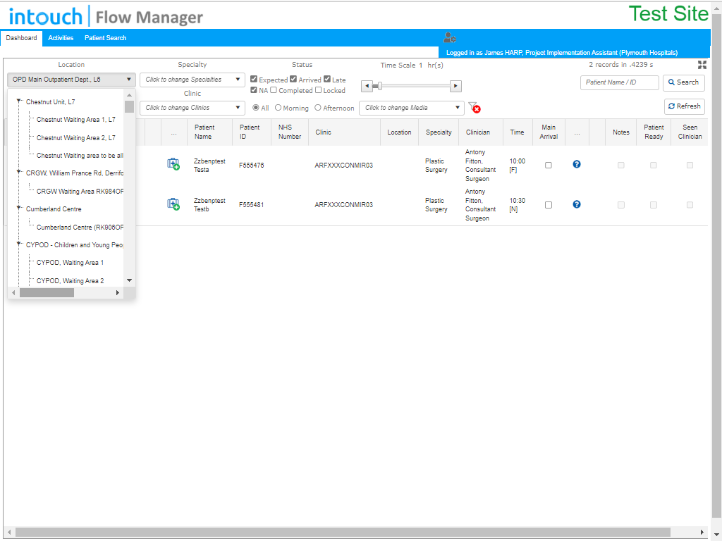Enable the Locked status checkbox

(318, 89)
